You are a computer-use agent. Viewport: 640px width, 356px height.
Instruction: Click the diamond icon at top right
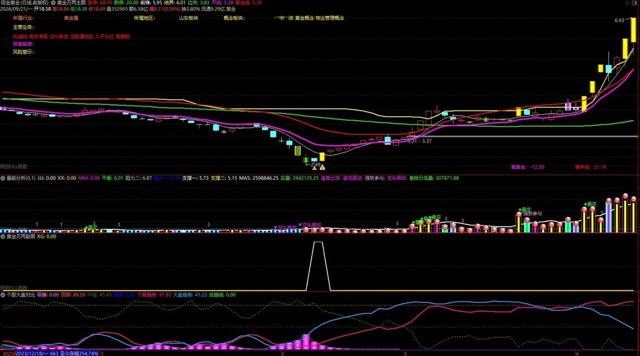pyautogui.click(x=627, y=2)
